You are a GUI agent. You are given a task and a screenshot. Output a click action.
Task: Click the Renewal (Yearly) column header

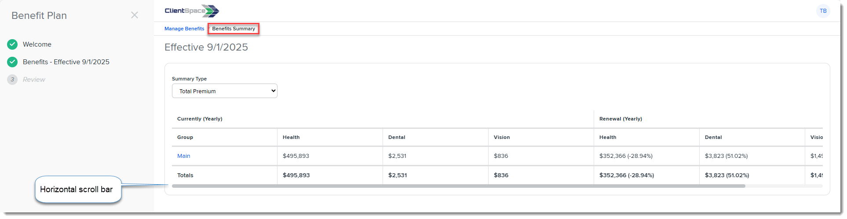click(621, 119)
